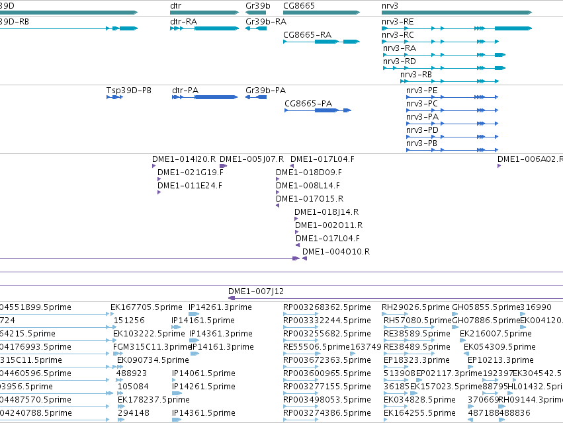The height and width of the screenshot is (423, 563).
Task: Select BAC end DME1-018D09.F
Action: pyautogui.click(x=277, y=179)
